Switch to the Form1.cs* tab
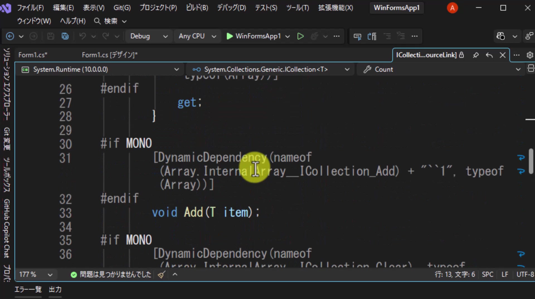Viewport: 535px width, 299px height. (33, 55)
